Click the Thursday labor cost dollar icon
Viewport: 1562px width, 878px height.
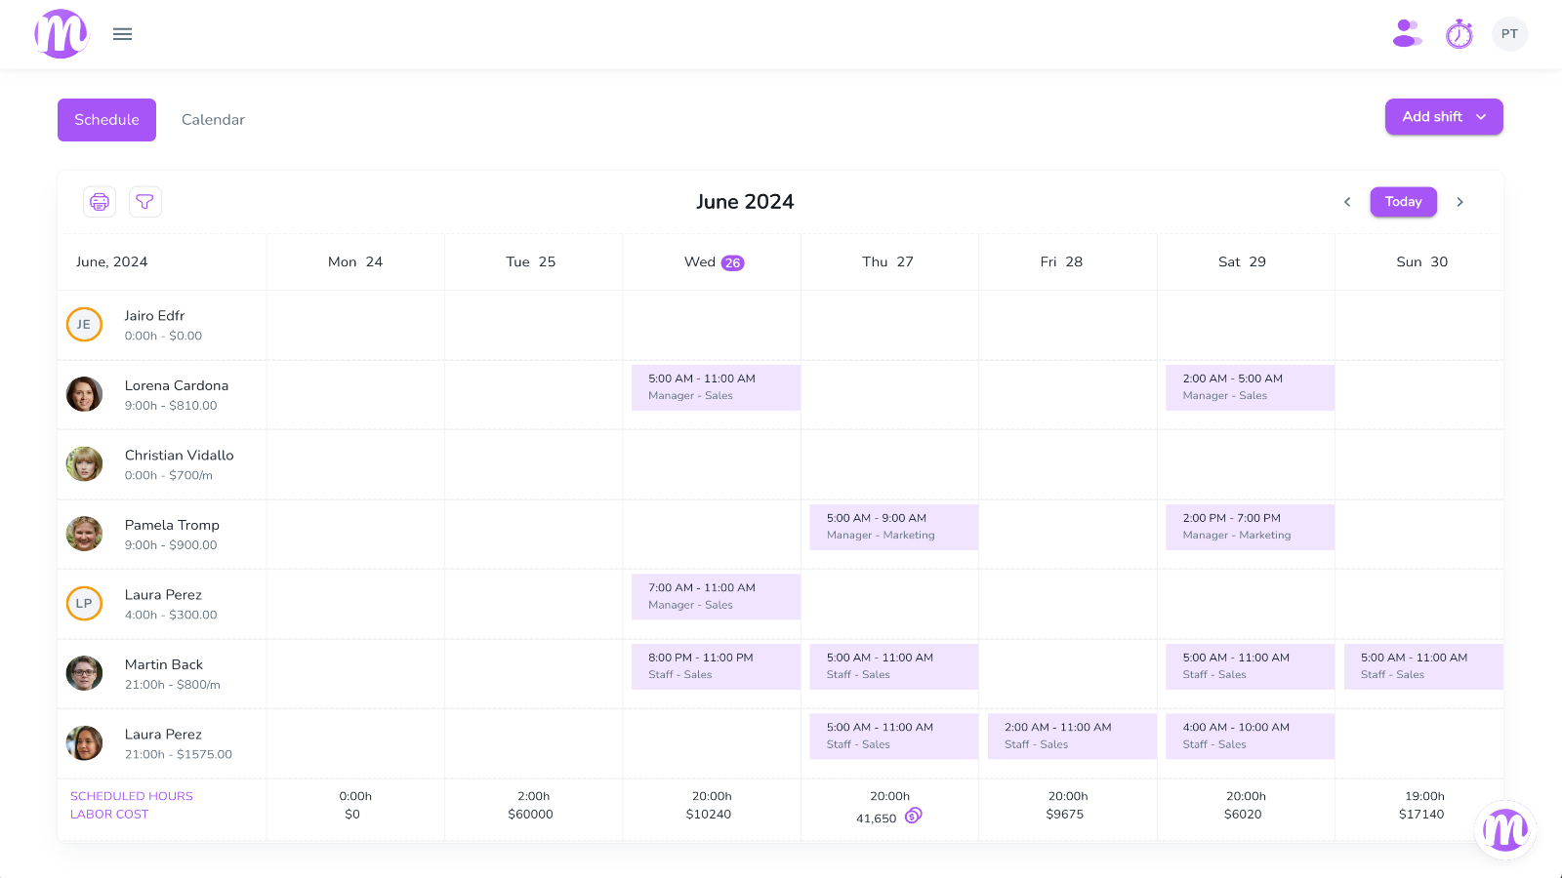(913, 816)
